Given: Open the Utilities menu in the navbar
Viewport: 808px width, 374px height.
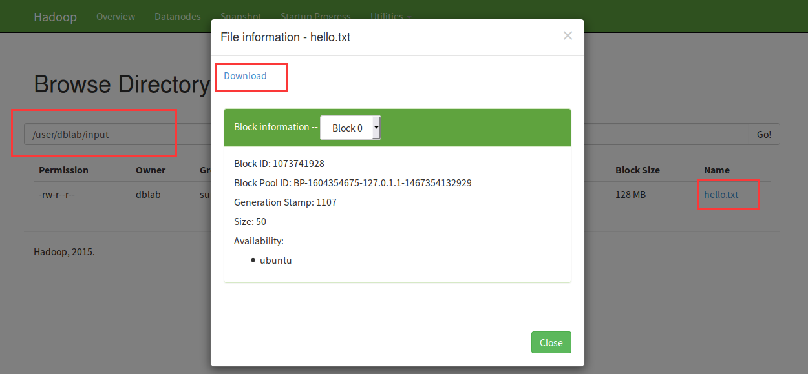Looking at the screenshot, I should coord(389,17).
